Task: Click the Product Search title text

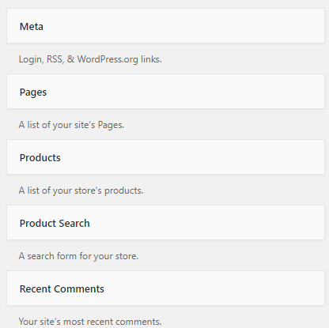Action: click(x=55, y=224)
